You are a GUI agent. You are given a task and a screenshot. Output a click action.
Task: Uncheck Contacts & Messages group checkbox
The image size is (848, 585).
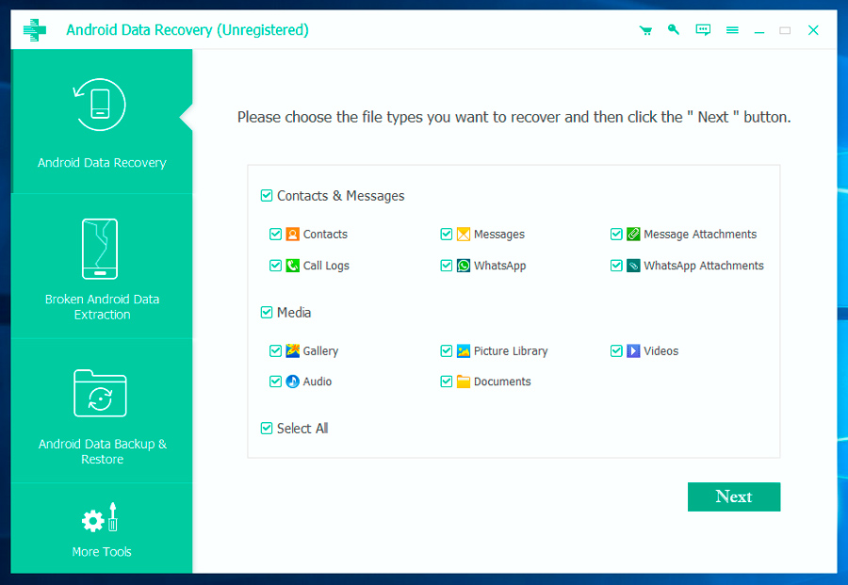tap(267, 196)
